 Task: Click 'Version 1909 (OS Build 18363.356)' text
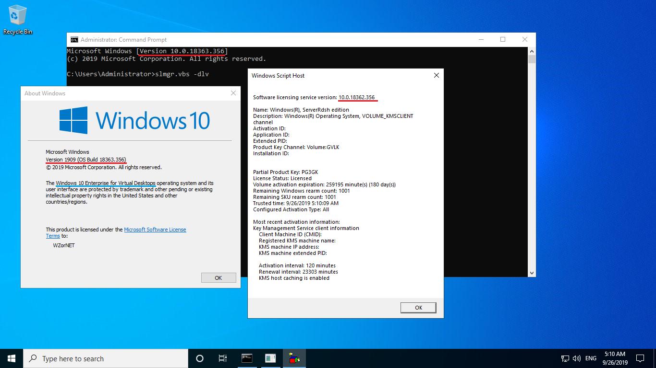tap(86, 160)
